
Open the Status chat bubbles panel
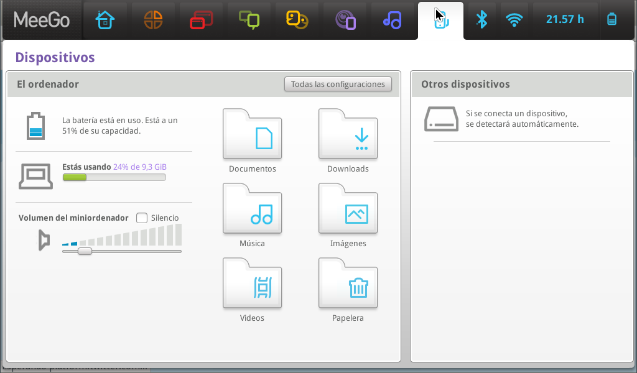coord(249,20)
